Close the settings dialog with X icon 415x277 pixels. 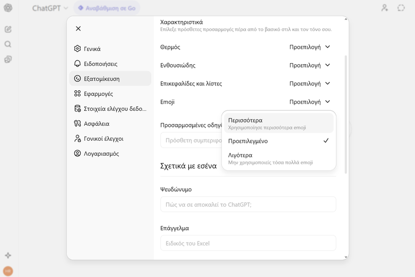point(78,28)
